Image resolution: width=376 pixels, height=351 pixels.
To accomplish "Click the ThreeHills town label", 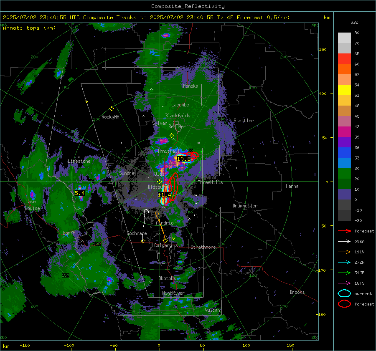I will [210, 182].
